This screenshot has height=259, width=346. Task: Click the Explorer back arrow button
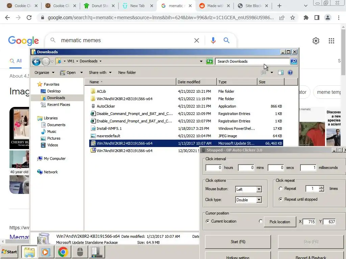(x=36, y=61)
